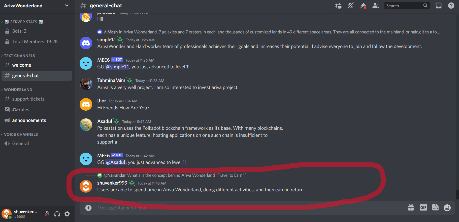
Task: Open the announcements channel
Action: [x=29, y=120]
